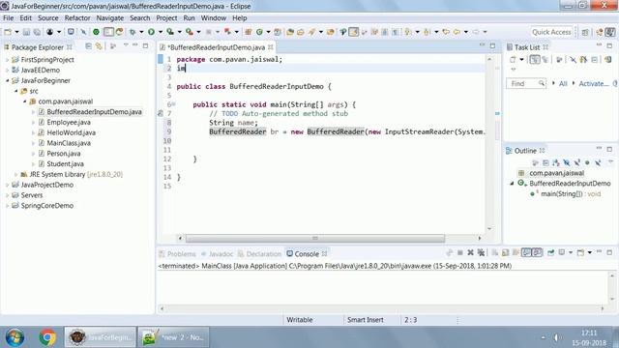Collapse the JavaForBeginner project node

pos(7,80)
